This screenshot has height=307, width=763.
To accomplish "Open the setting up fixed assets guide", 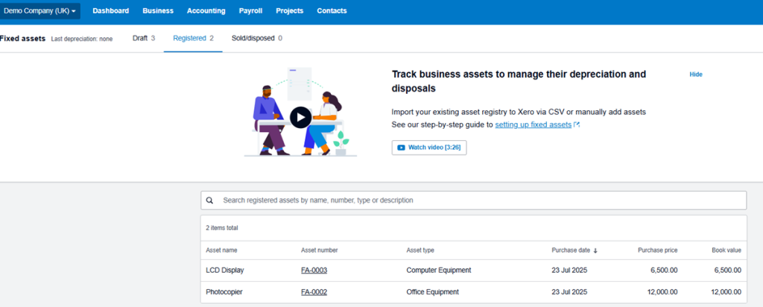I will (533, 125).
